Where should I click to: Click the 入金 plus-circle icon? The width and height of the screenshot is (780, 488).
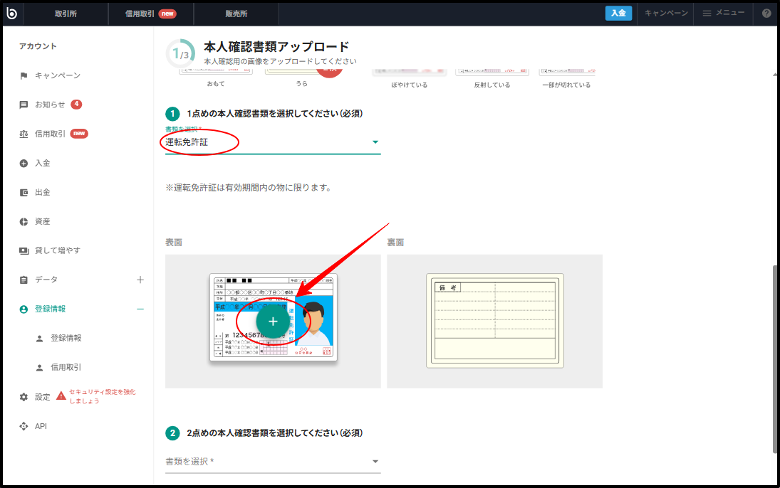pos(24,164)
